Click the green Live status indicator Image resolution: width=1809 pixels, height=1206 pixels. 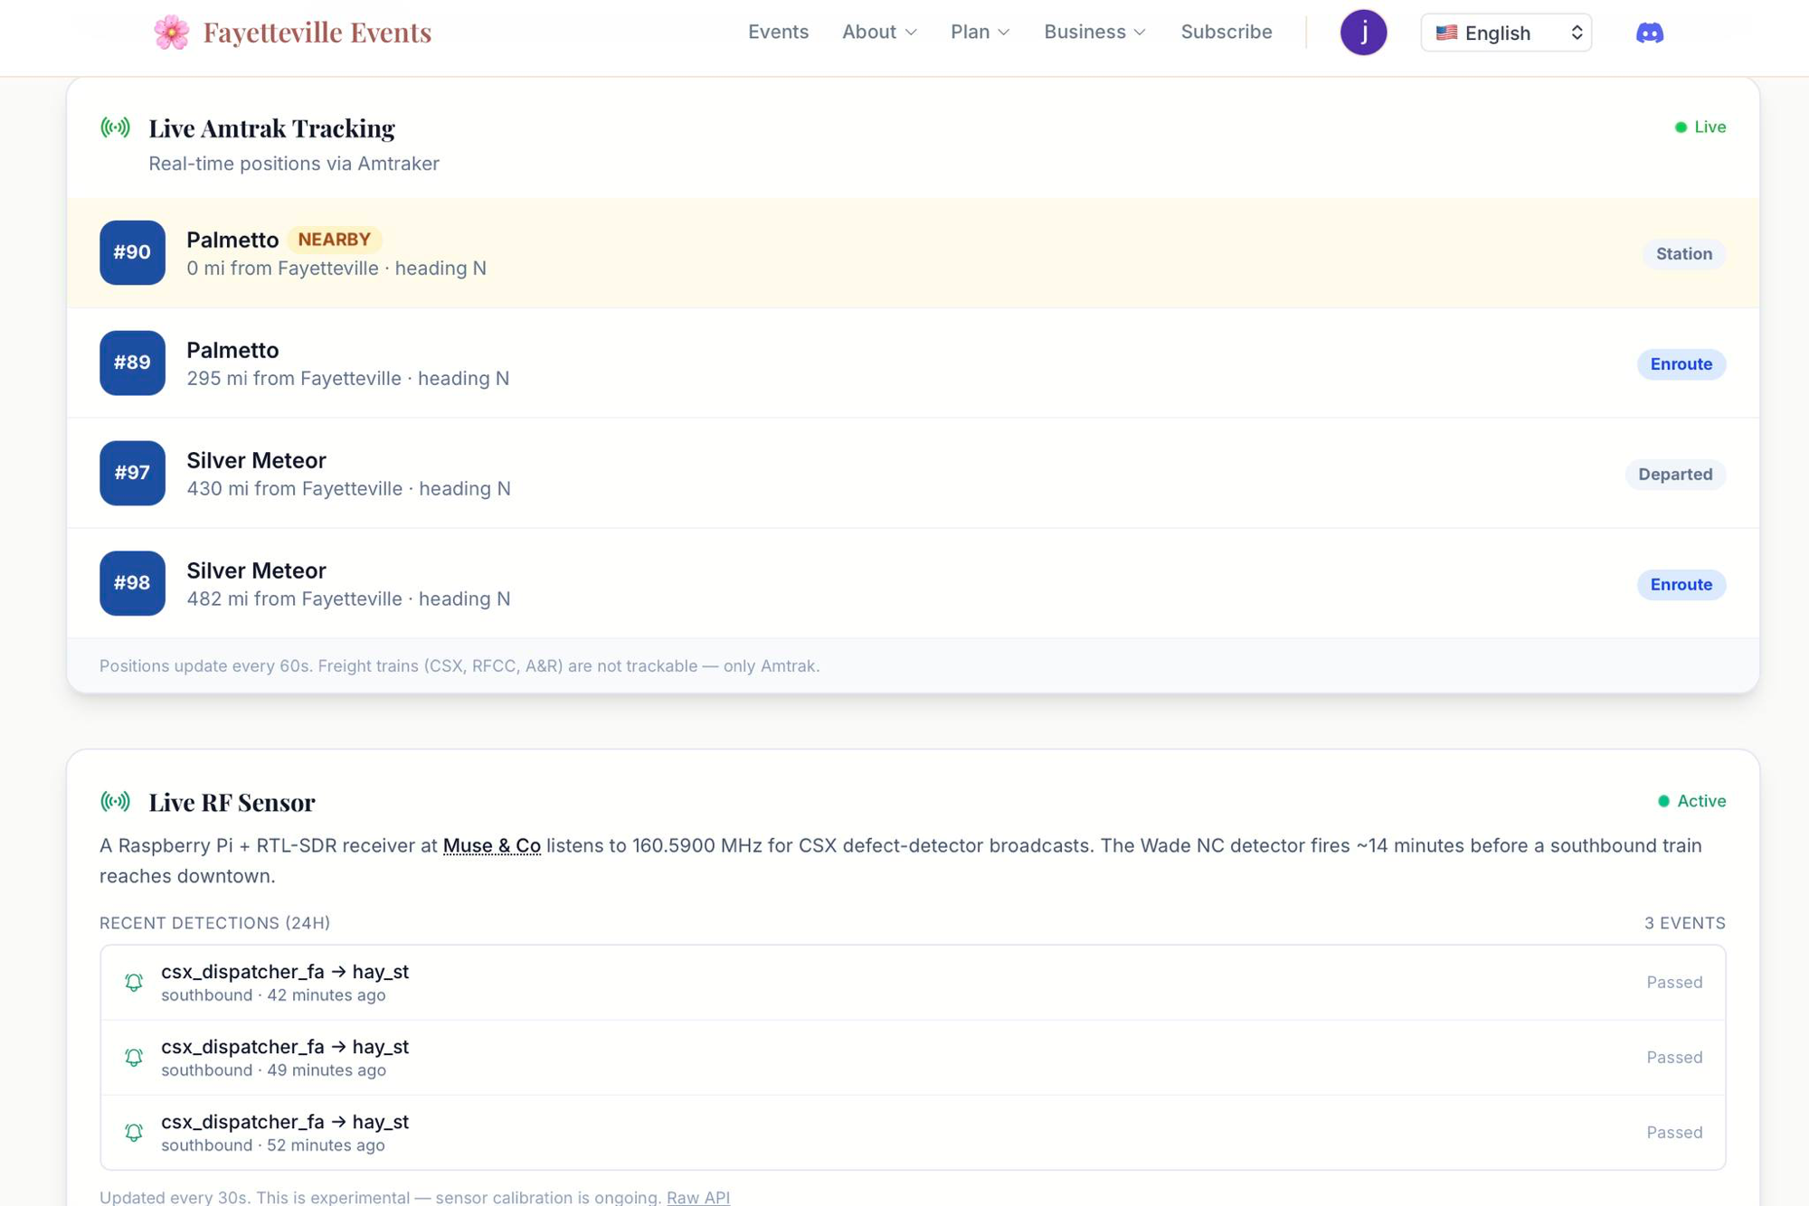(x=1700, y=127)
